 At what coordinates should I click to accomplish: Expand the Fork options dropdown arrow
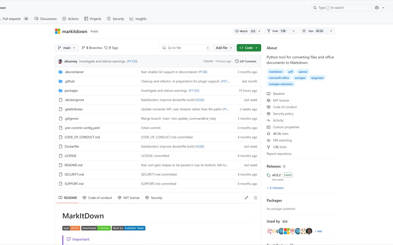[294, 31]
